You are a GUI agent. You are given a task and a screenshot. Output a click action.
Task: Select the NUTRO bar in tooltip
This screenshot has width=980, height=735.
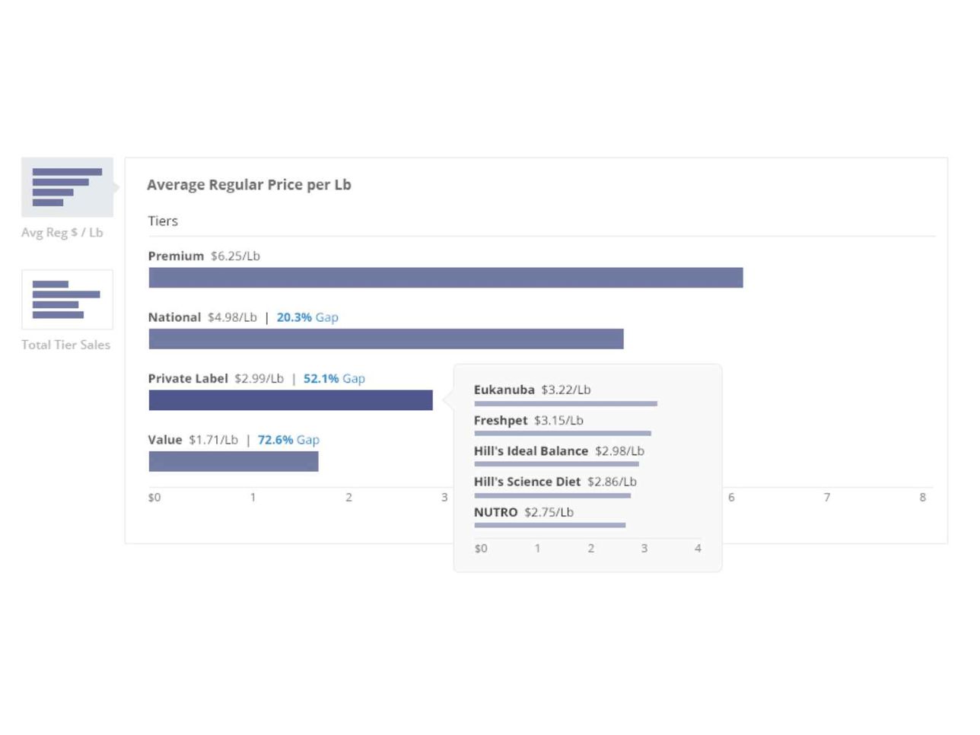(x=549, y=525)
